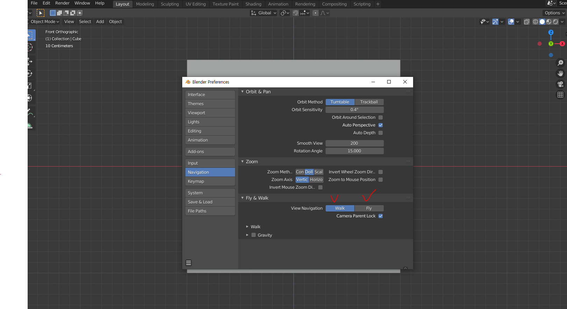
Task: Open the Keymap preferences section
Action: (210, 181)
